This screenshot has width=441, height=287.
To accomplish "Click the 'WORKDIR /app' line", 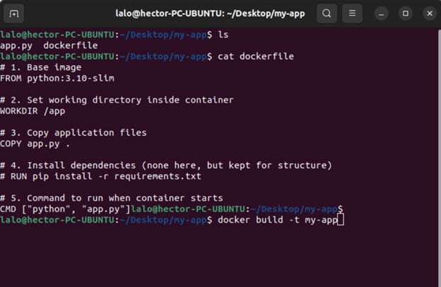I will click(x=33, y=111).
